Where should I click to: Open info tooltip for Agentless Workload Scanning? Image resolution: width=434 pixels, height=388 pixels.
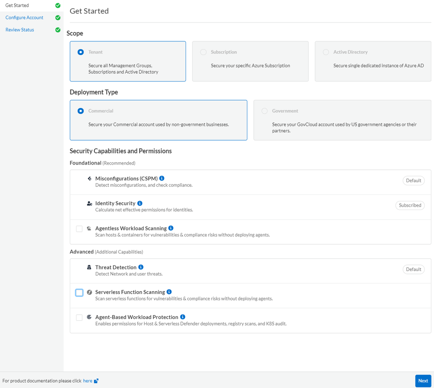(171, 228)
